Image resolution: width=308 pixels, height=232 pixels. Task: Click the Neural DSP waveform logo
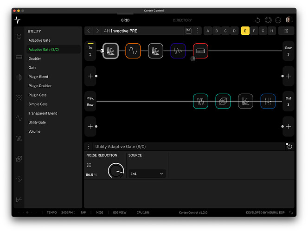[x=18, y=20]
